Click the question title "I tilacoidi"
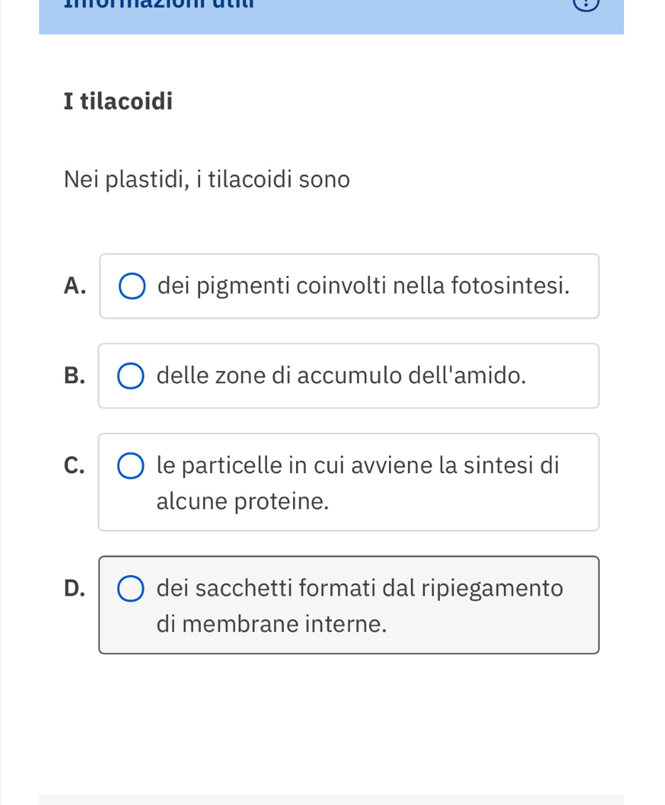This screenshot has height=805, width=665. (118, 102)
